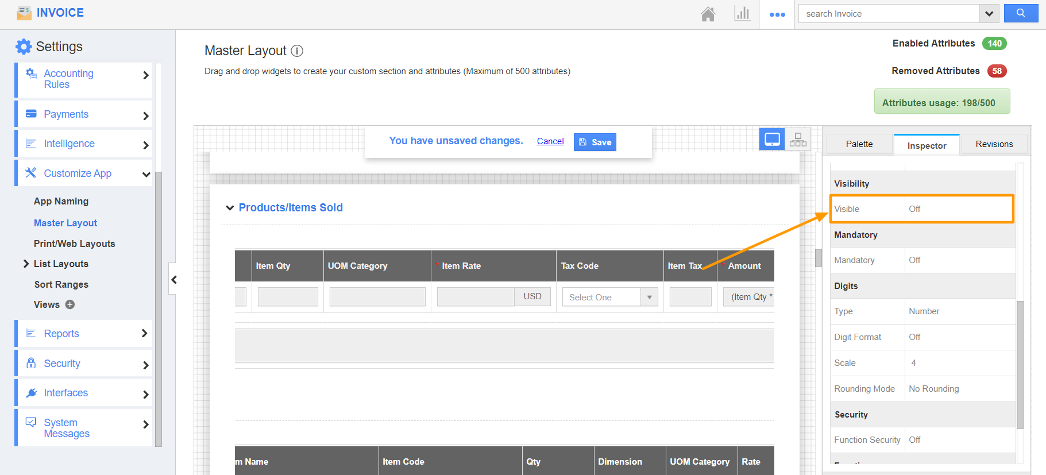Click the Invoice app logo icon
The image size is (1046, 475).
point(24,13)
